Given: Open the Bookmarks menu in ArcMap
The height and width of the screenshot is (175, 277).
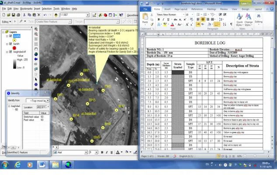Looking at the screenshot, I should coord(26,9).
